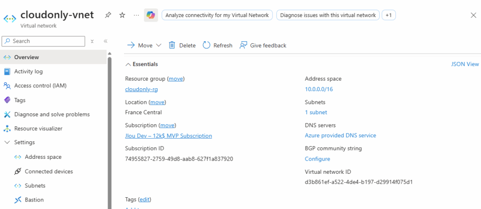Open Activity log in the sidebar
Image resolution: width=481 pixels, height=209 pixels.
point(28,71)
